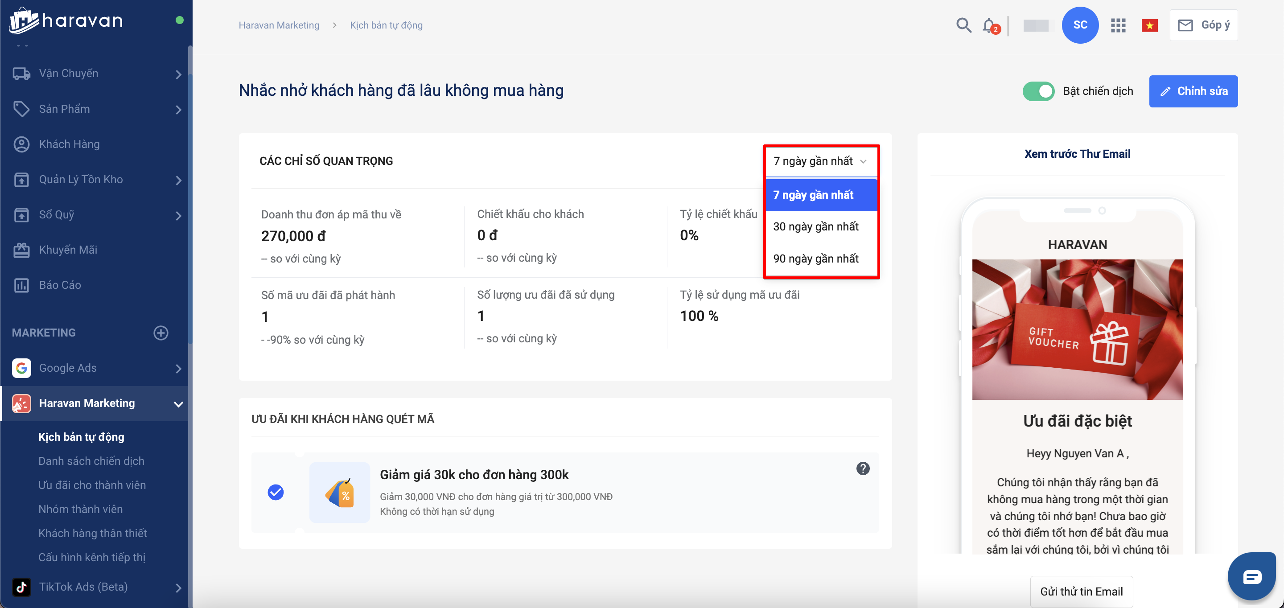Click the discount tag voucher image
The width and height of the screenshot is (1284, 608).
339,493
